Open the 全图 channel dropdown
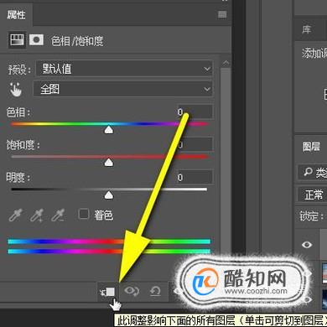 pyautogui.click(x=123, y=89)
